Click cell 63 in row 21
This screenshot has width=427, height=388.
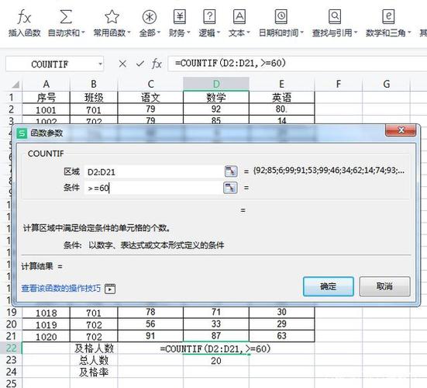tap(282, 336)
